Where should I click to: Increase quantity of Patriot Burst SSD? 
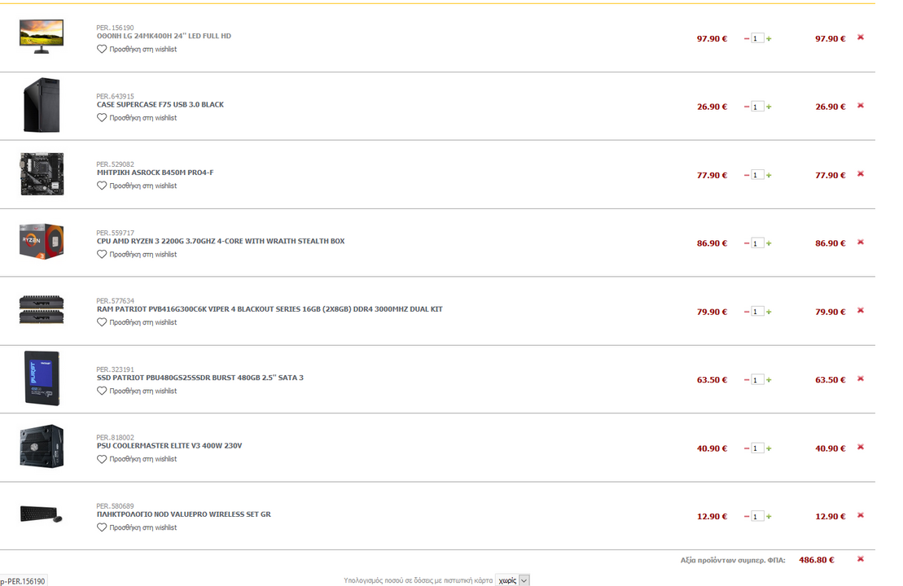click(769, 380)
